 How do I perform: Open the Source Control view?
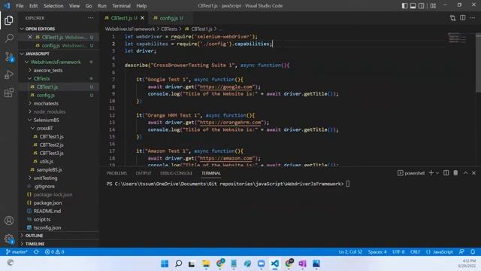tap(9, 56)
